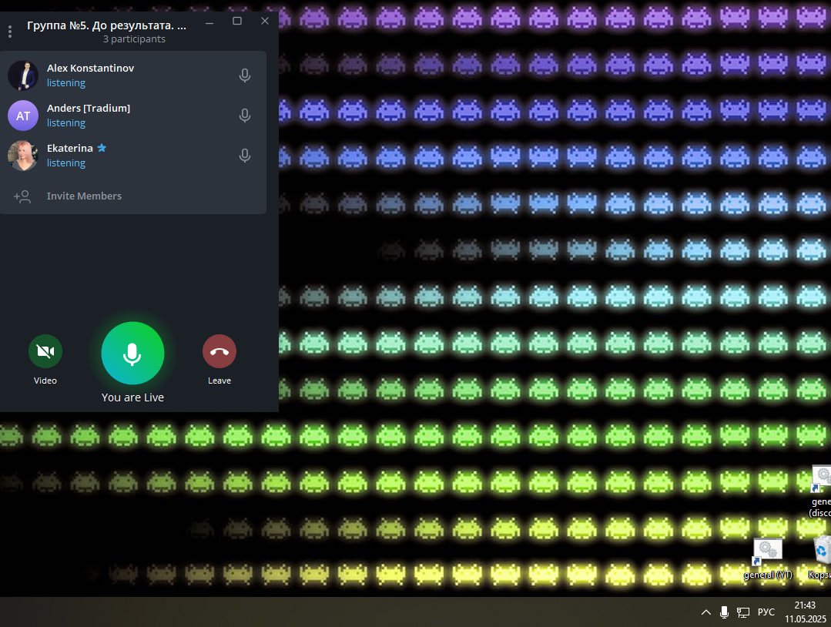This screenshot has height=627, width=831.
Task: Open Ekaterina's profile photo
Action: [23, 156]
